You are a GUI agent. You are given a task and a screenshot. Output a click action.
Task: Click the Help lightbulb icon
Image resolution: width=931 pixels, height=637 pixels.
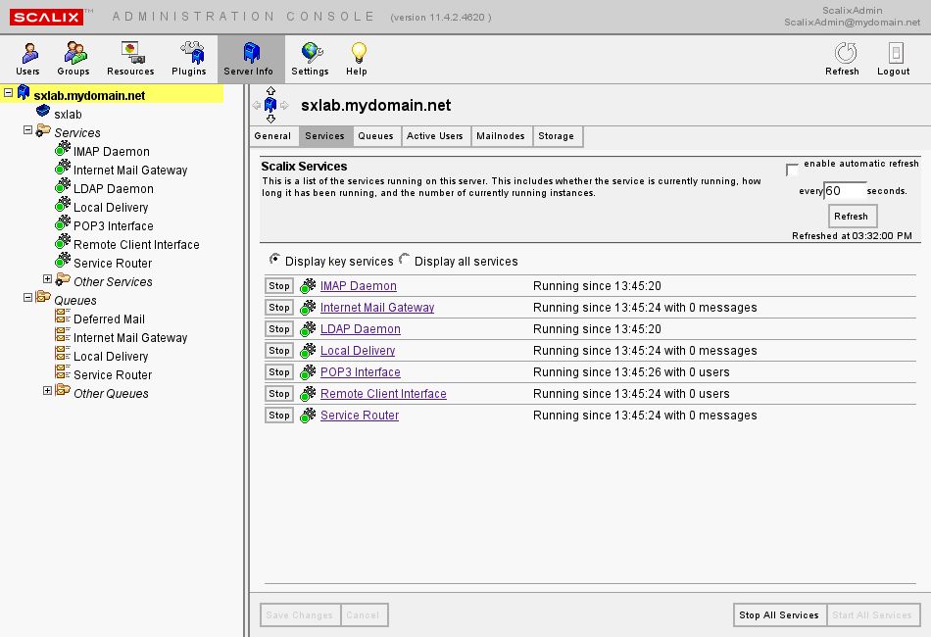(357, 59)
